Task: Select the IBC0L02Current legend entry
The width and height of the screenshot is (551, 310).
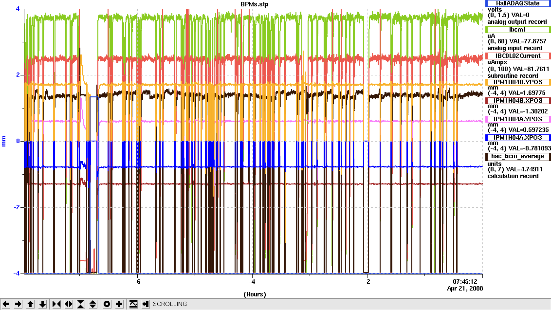Action: 517,56
